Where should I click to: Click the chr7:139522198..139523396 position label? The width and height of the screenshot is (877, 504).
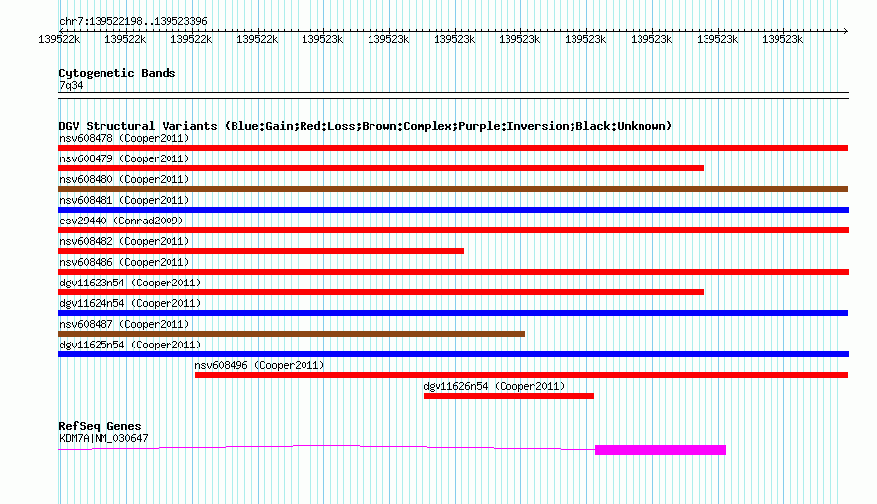click(x=133, y=21)
